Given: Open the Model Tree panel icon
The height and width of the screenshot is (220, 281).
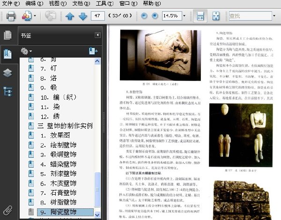Looking at the screenshot, I should pyautogui.click(x=7, y=91).
